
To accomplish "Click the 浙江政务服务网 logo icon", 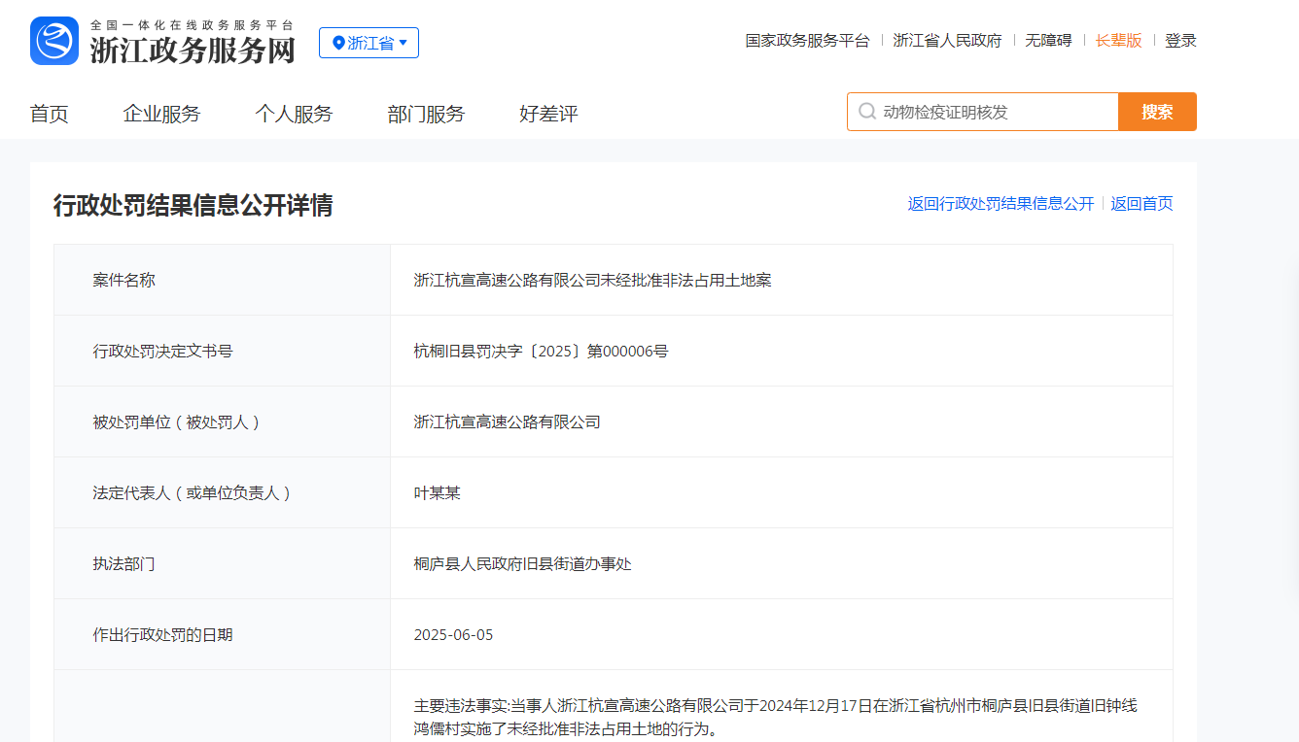I will pyautogui.click(x=54, y=41).
